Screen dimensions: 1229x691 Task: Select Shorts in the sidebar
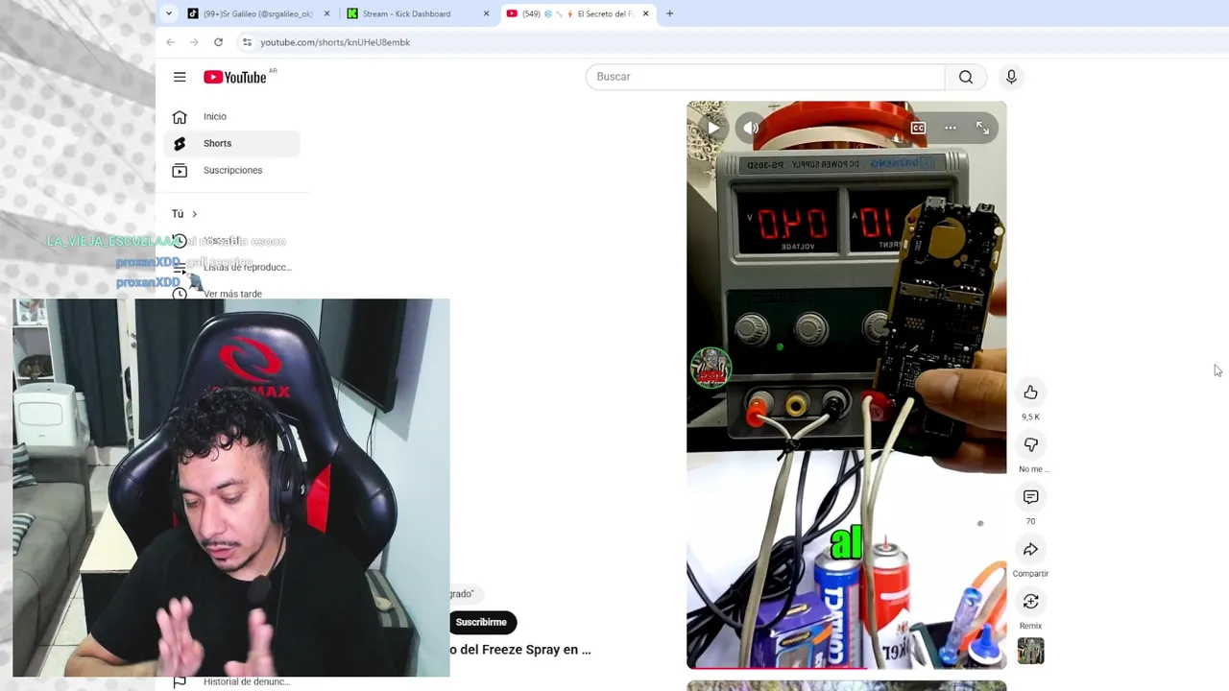point(232,143)
